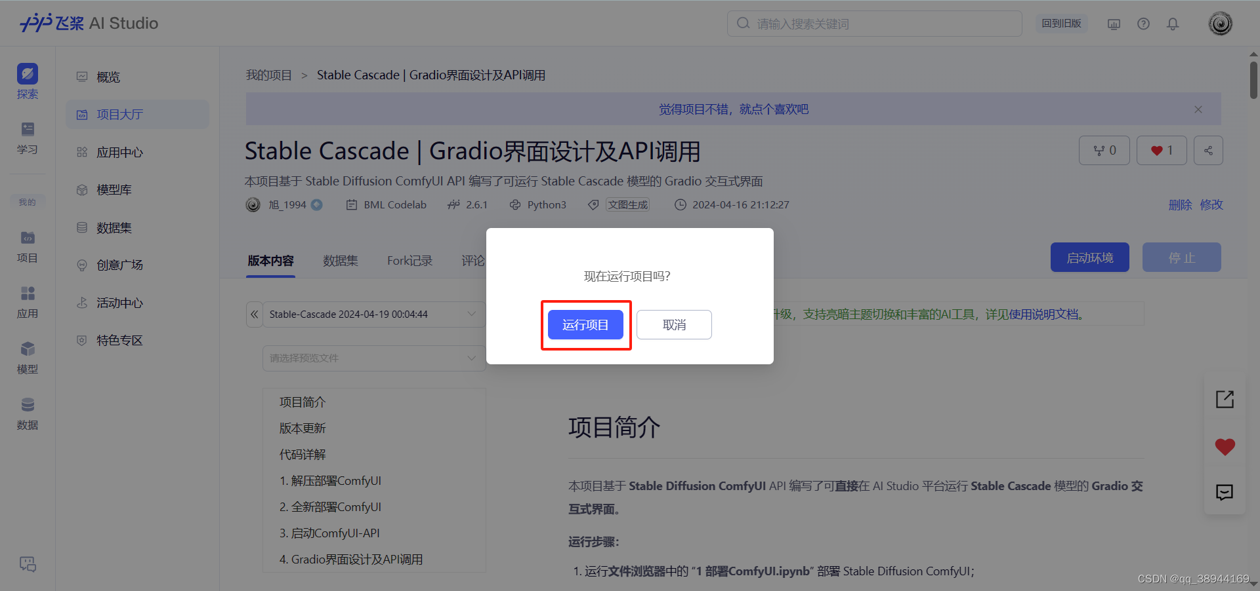Click the 文图生成 tag

tap(628, 205)
